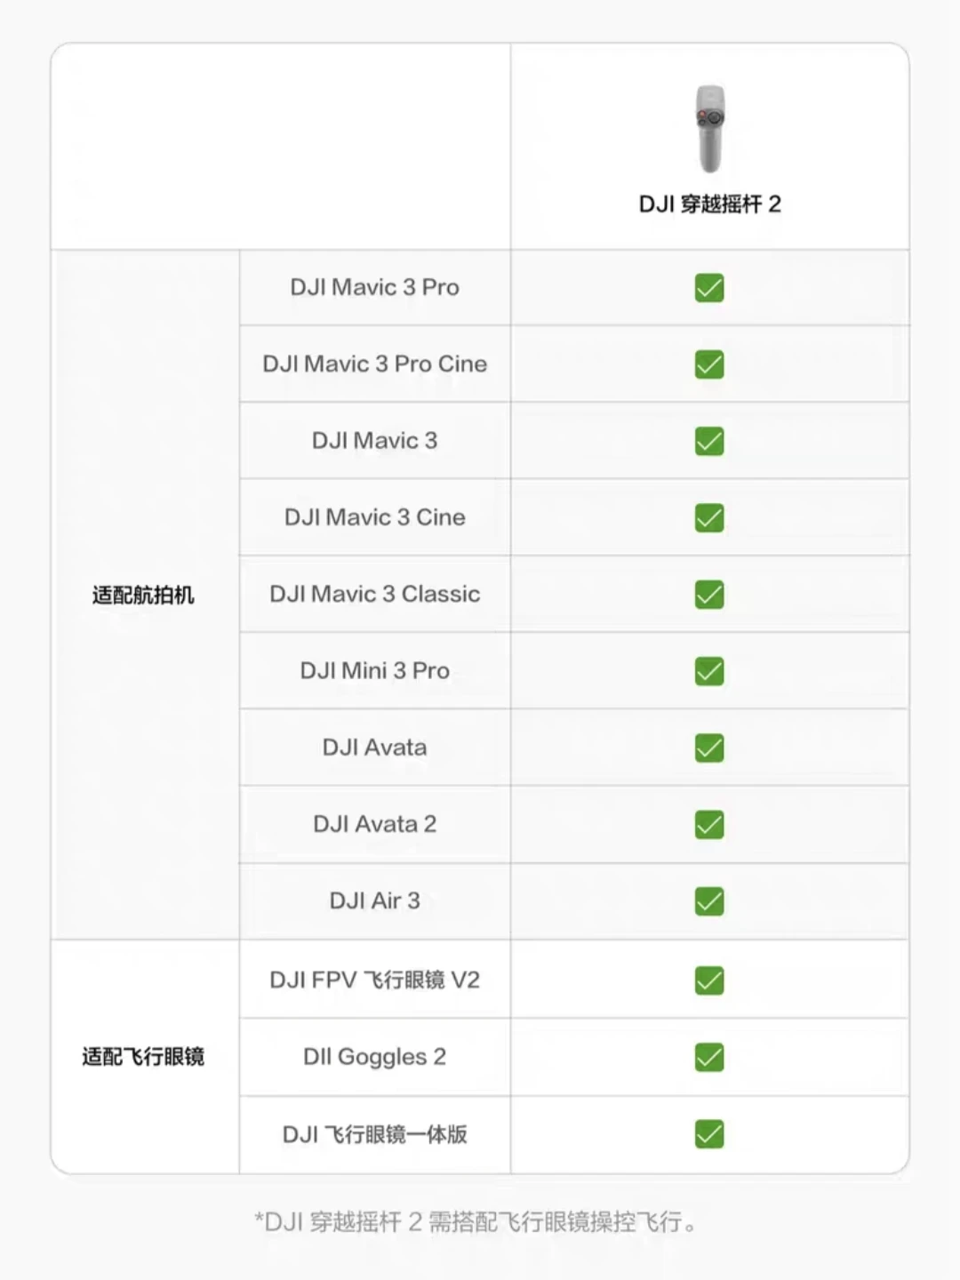The width and height of the screenshot is (960, 1280).
Task: Click the DJI Mavic 3 Cine checkmark
Action: [709, 517]
